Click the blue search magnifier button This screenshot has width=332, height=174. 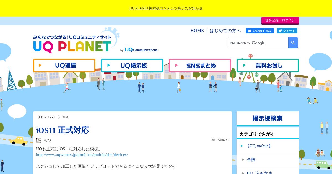pyautogui.click(x=293, y=43)
